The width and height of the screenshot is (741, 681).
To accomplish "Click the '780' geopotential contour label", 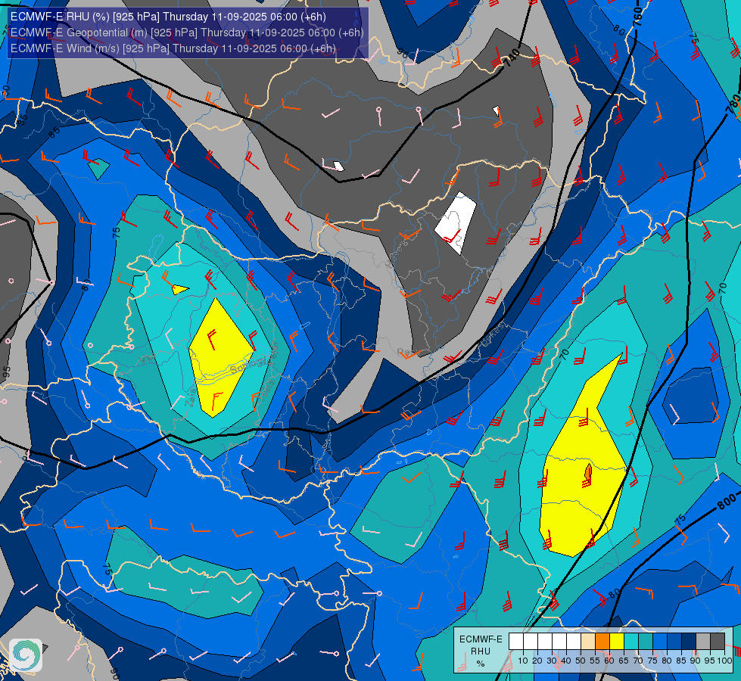I will click(x=733, y=104).
